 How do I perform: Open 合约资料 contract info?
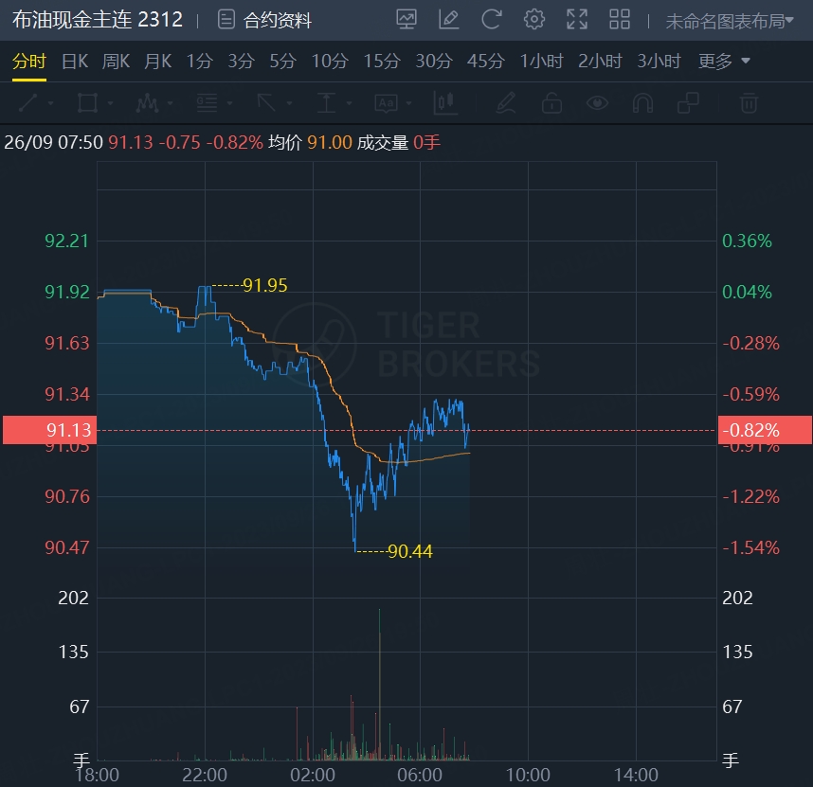pos(265,20)
